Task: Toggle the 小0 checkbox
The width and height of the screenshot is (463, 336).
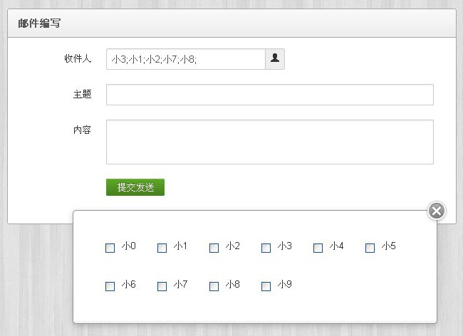Action: coord(110,248)
